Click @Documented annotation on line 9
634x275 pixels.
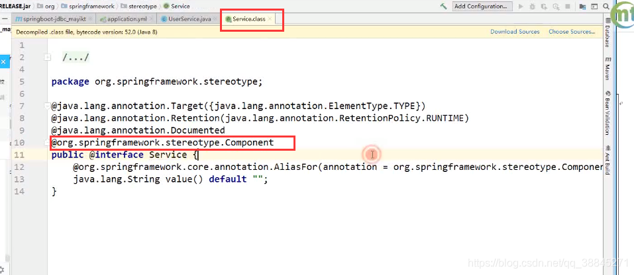[138, 130]
